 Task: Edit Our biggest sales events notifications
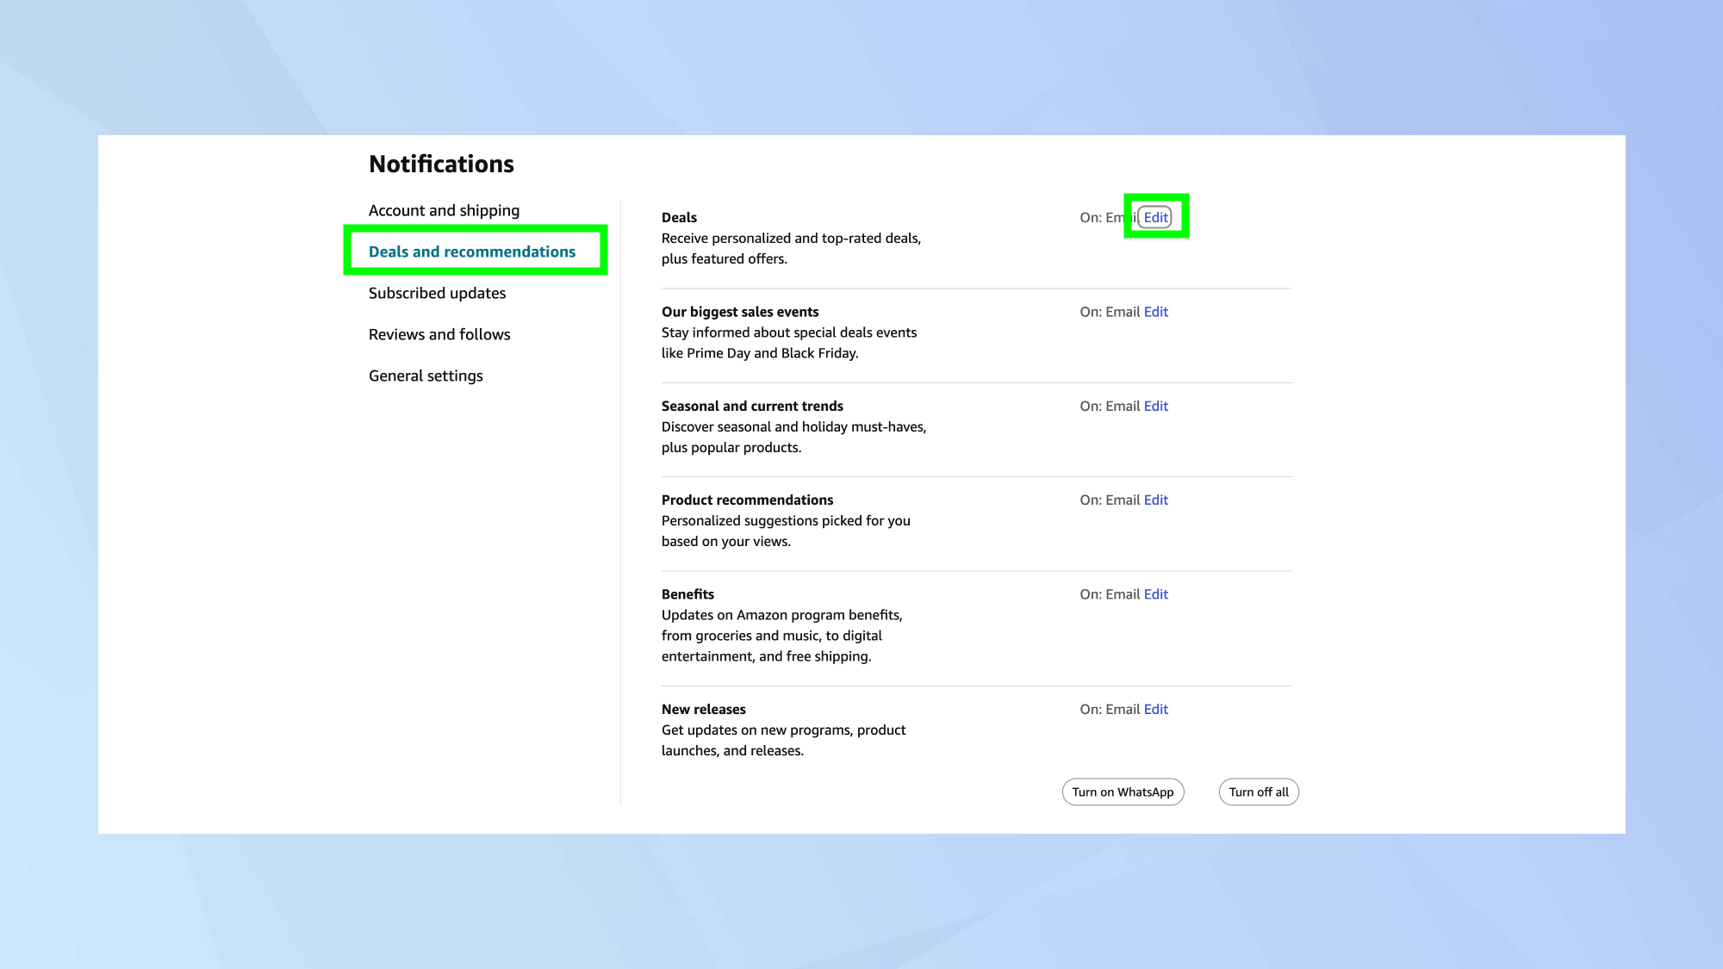click(1155, 312)
